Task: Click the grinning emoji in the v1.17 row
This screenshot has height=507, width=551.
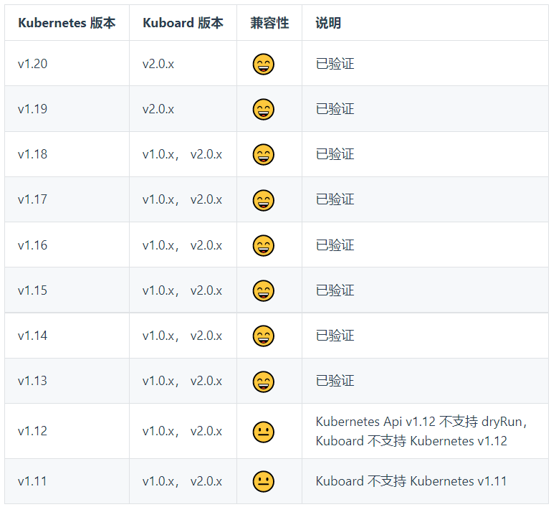Action: [x=263, y=200]
